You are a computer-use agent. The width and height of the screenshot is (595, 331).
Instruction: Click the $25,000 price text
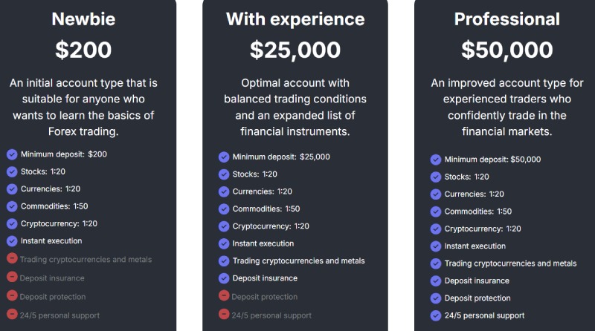click(x=295, y=50)
